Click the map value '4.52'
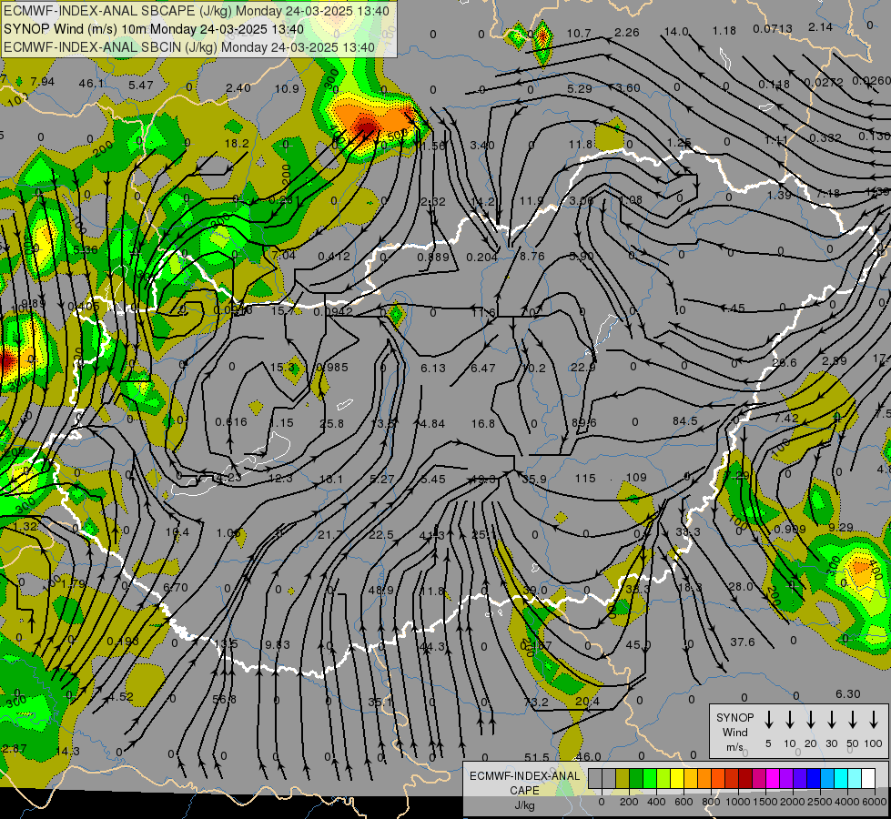Screen dimensions: 891x819 pos(121,696)
